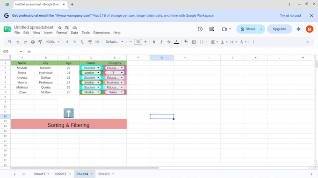Open more number formats (123)
Viewport: 318px width, 178px height.
pyautogui.click(x=97, y=42)
